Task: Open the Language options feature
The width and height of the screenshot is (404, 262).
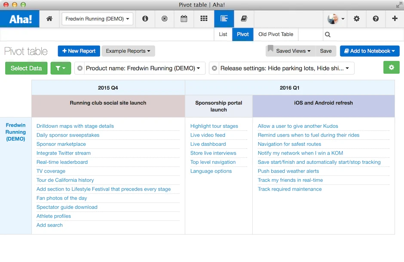Action: click(211, 171)
